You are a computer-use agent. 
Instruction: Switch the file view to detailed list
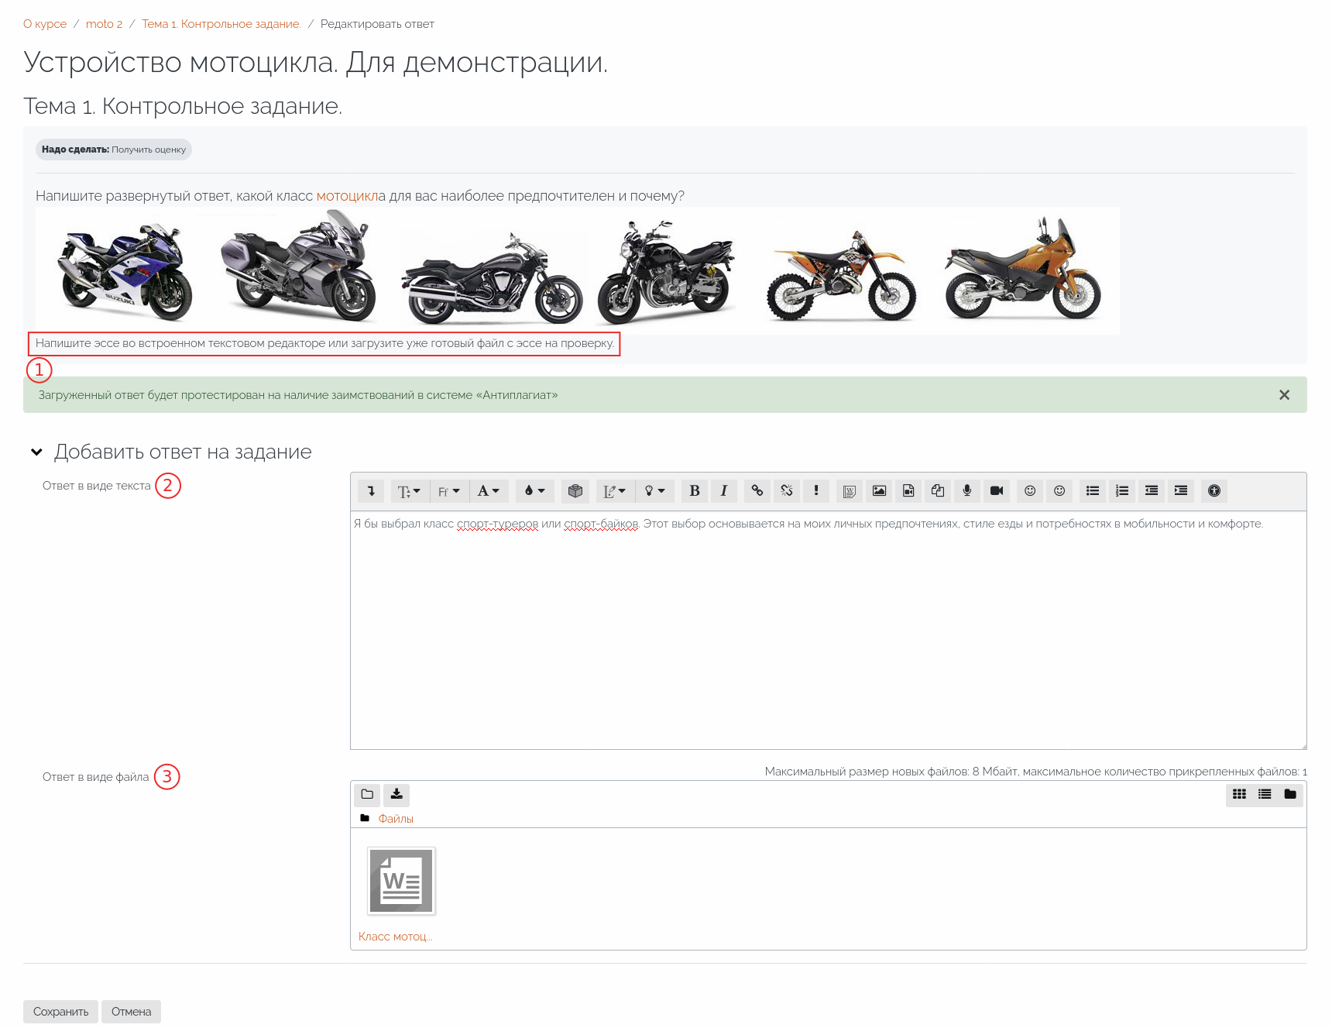pos(1265,795)
